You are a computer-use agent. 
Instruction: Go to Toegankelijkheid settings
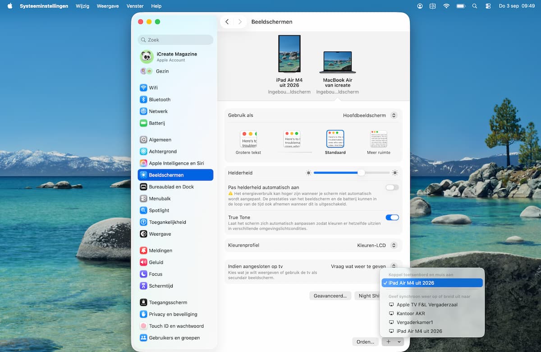pyautogui.click(x=175, y=222)
